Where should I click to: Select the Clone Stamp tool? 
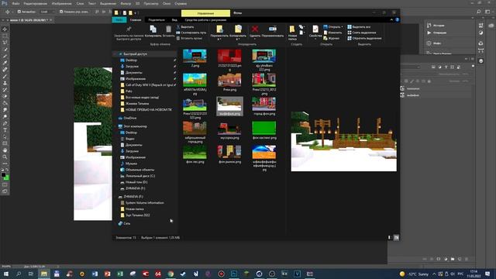[x=5, y=83]
